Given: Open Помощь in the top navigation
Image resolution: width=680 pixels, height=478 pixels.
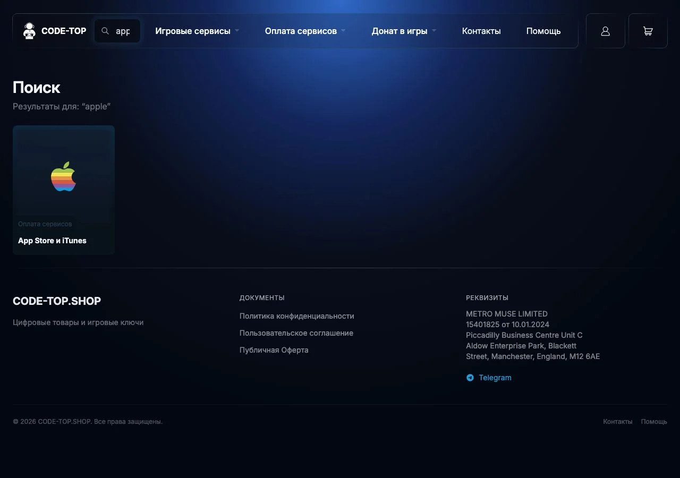Looking at the screenshot, I should pyautogui.click(x=543, y=31).
